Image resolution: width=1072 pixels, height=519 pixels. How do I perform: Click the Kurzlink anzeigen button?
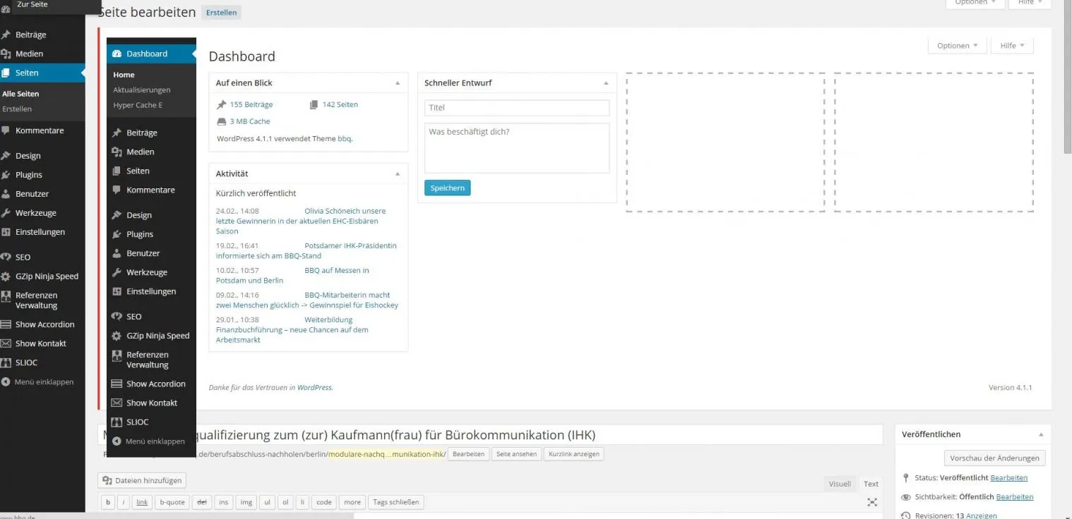(573, 454)
